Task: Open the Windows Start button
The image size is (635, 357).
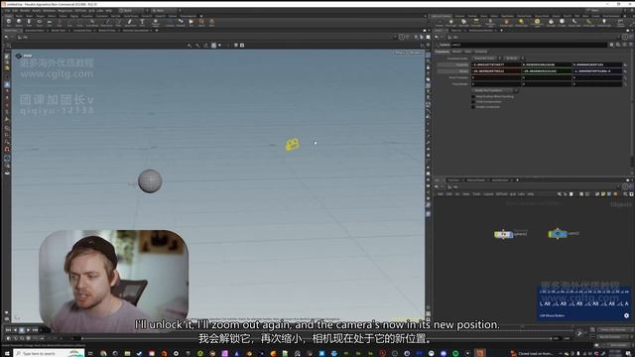Action: (x=7, y=353)
